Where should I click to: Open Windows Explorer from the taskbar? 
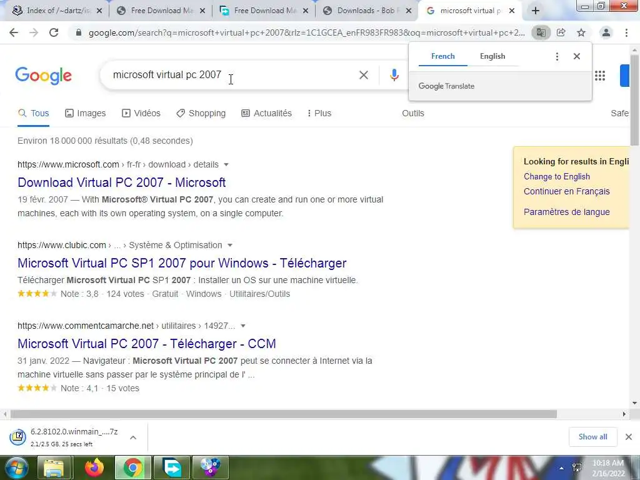click(x=54, y=467)
